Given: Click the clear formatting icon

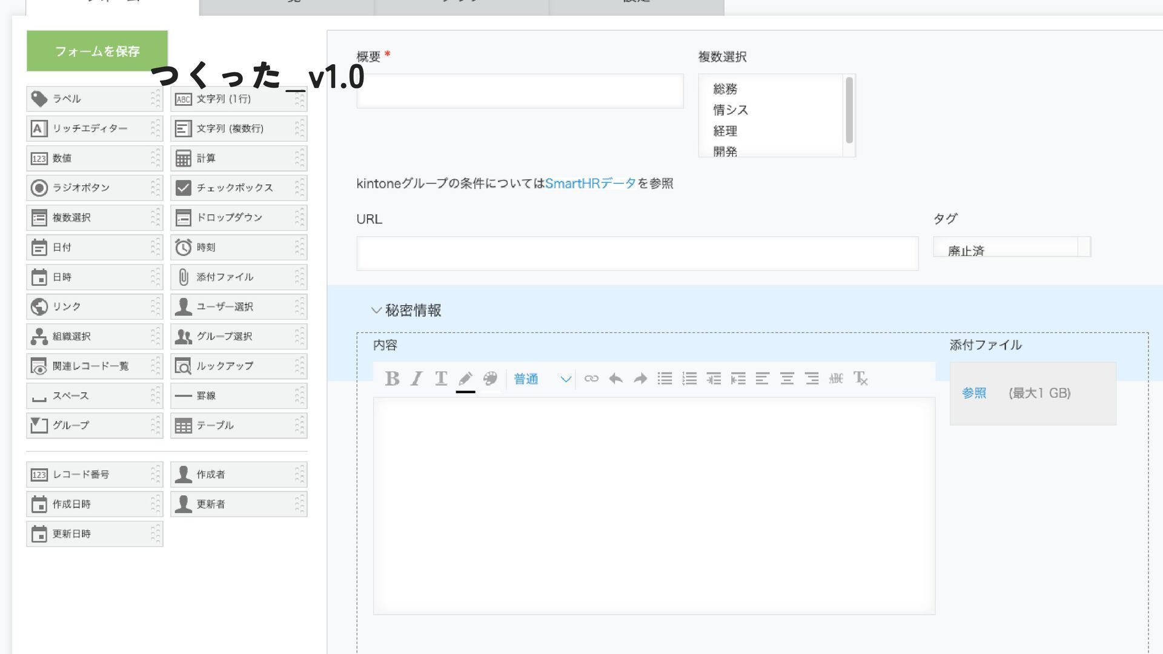Looking at the screenshot, I should [x=861, y=379].
